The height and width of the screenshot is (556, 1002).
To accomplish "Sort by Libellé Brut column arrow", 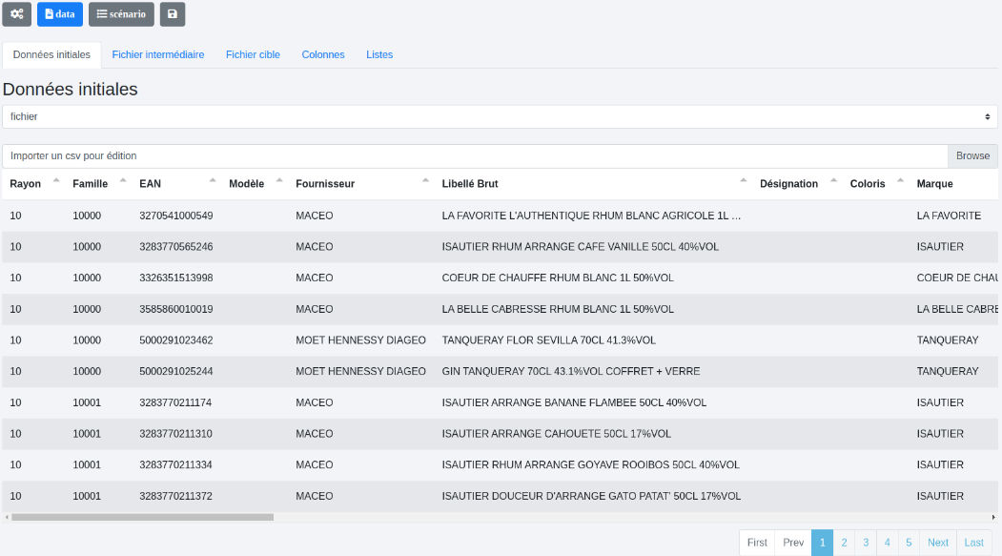I will coord(744,180).
